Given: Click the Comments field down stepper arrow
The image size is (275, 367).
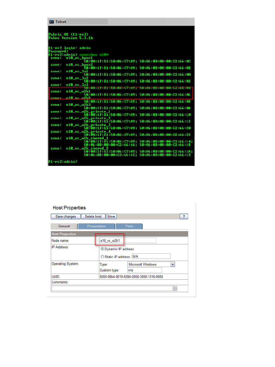Looking at the screenshot, I should 175,290.
